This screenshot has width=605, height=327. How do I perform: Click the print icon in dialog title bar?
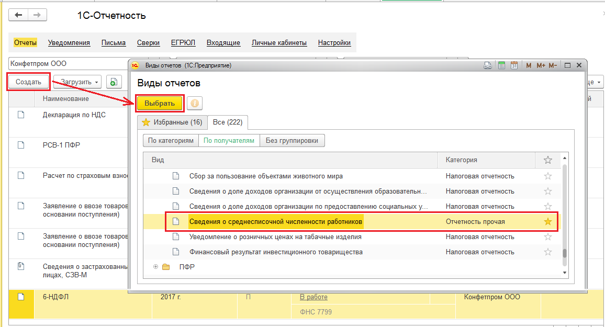pyautogui.click(x=487, y=65)
